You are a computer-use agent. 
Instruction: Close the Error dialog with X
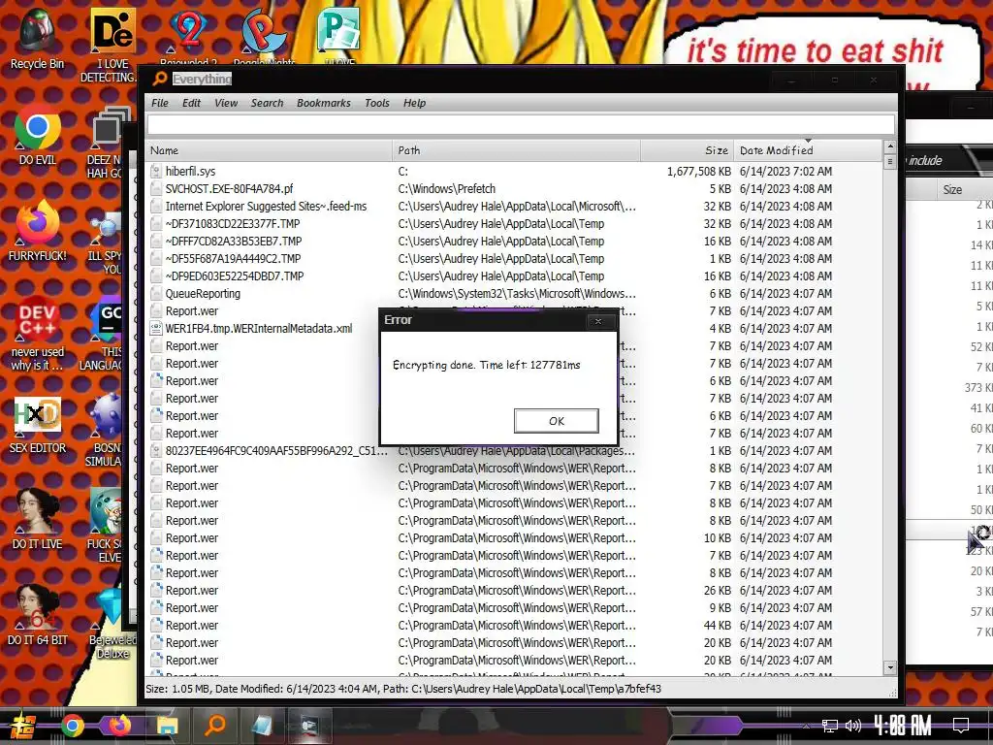pos(597,321)
